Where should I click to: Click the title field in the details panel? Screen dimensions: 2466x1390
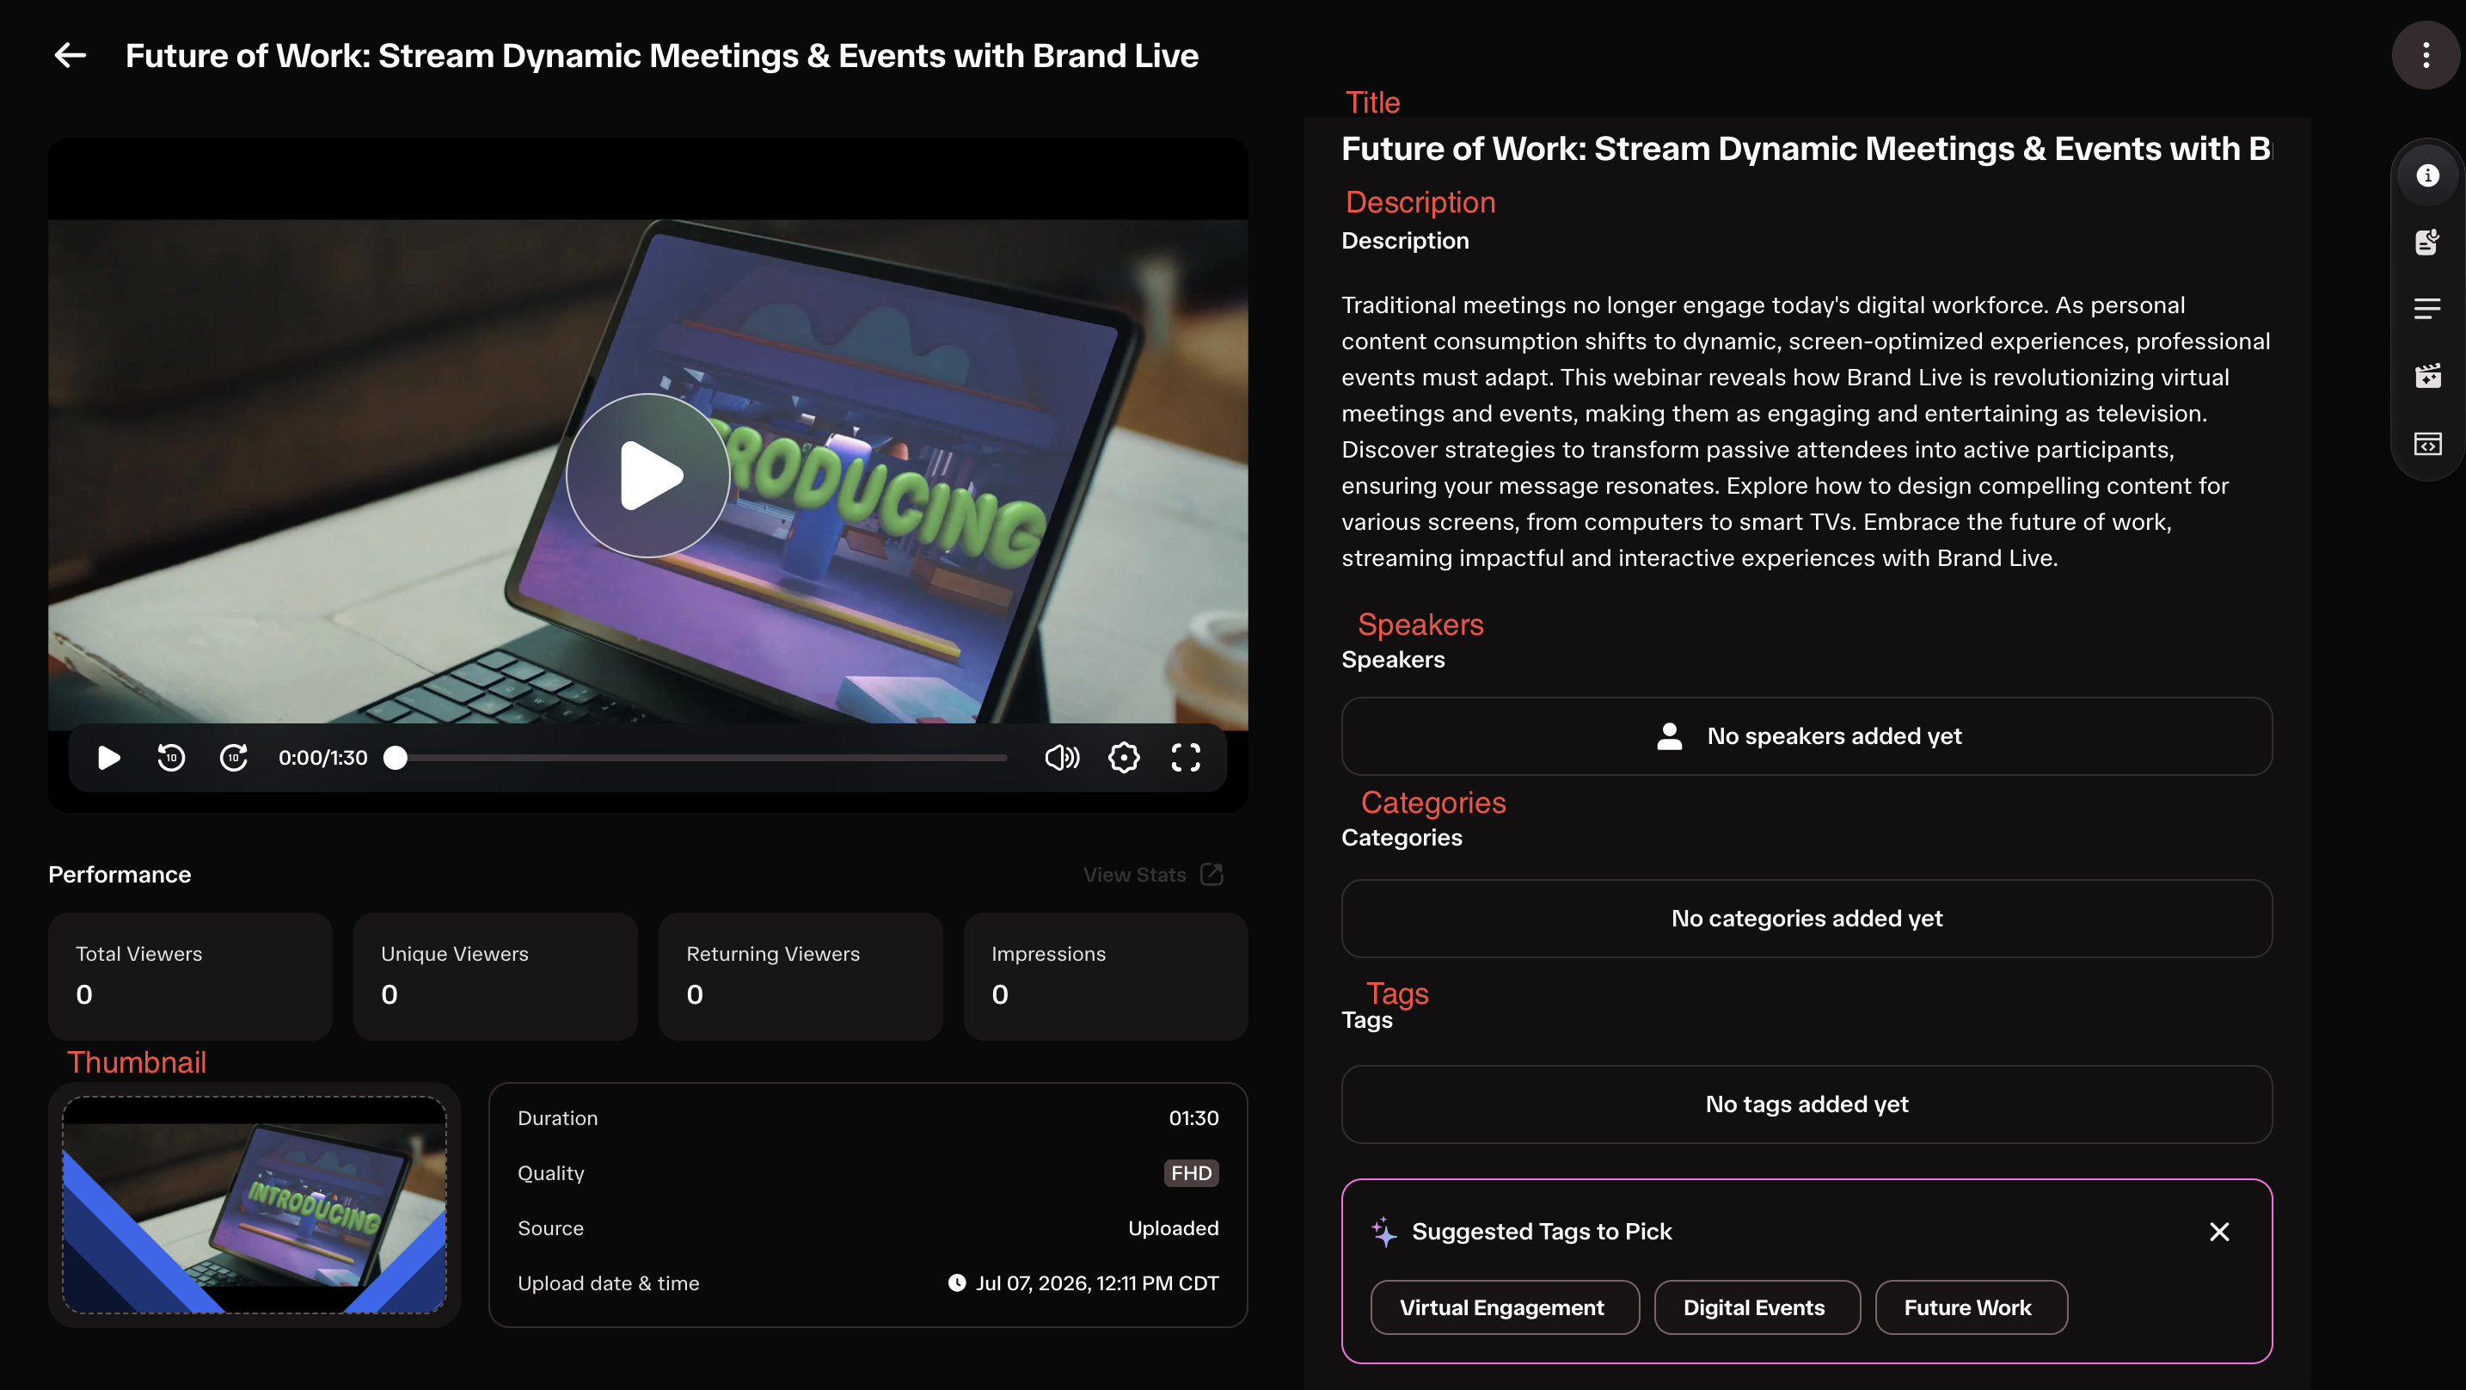click(x=1807, y=149)
